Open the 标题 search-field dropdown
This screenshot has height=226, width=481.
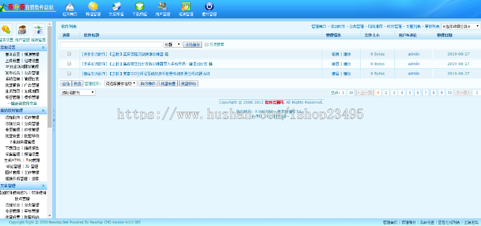click(173, 44)
